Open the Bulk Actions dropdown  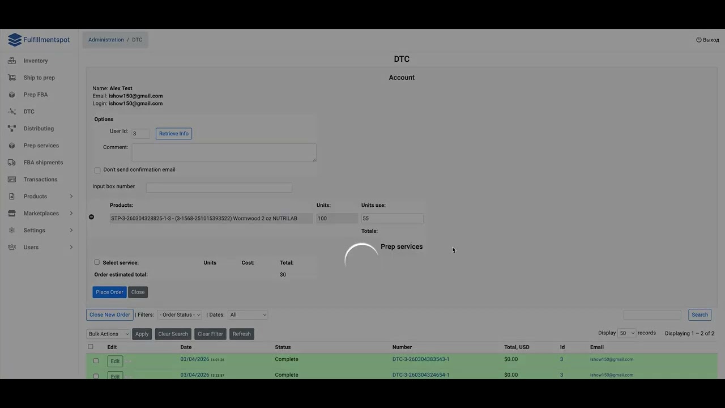(x=108, y=334)
